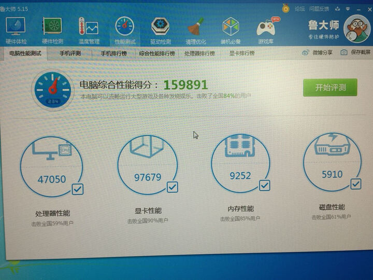
Task: Click the gold medal icon in title bar
Action: click(x=285, y=9)
